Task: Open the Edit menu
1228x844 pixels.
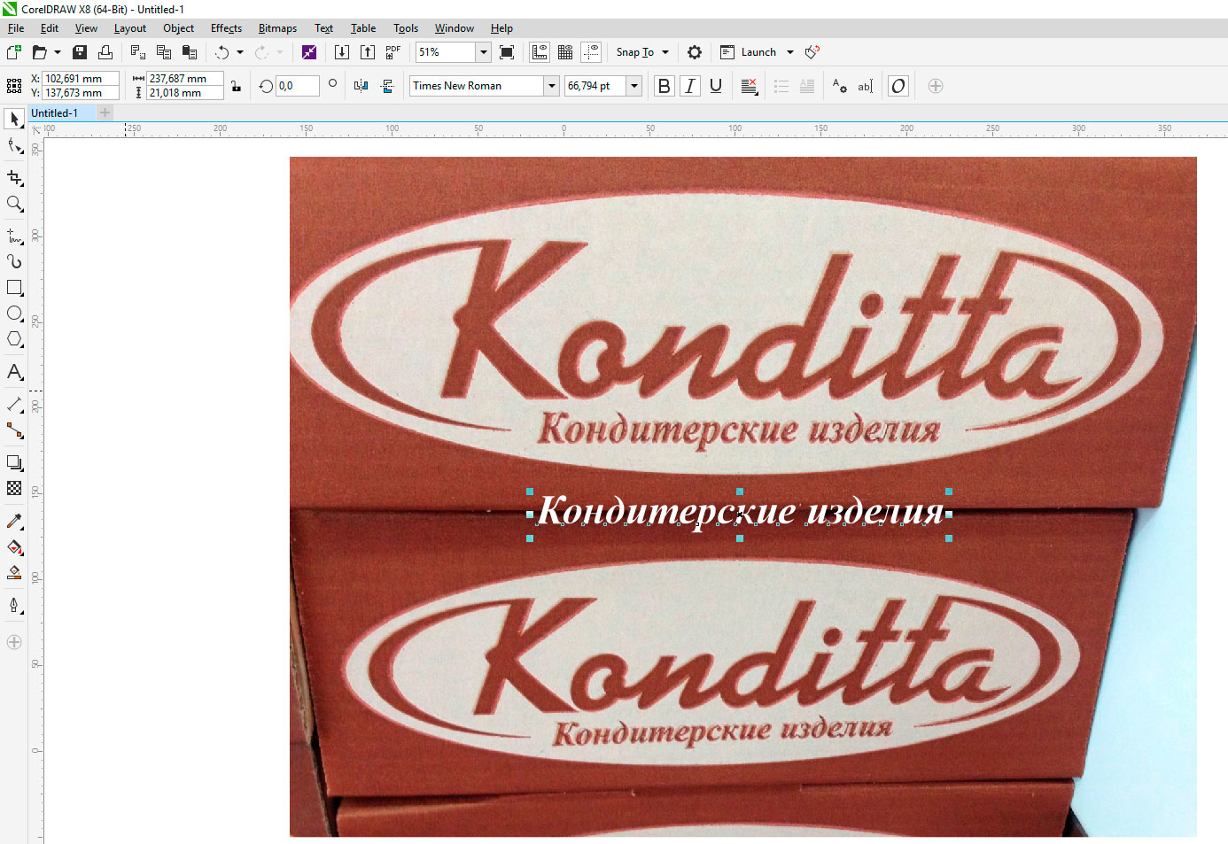Action: (50, 28)
